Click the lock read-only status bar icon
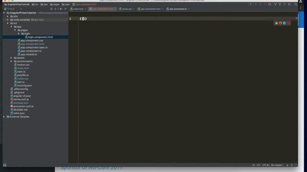 click(x=287, y=165)
